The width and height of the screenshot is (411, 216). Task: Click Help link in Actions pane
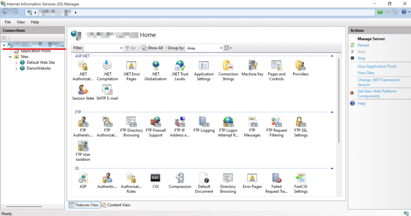coord(362,103)
